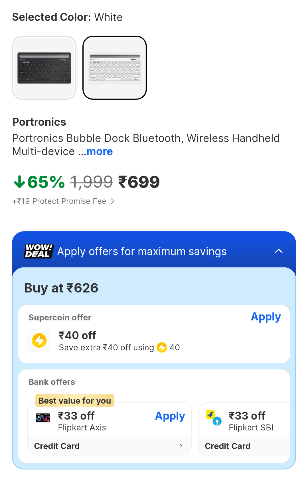Viewport: 308px width, 480px height.
Task: Click the green price drop arrow icon
Action: [19, 182]
